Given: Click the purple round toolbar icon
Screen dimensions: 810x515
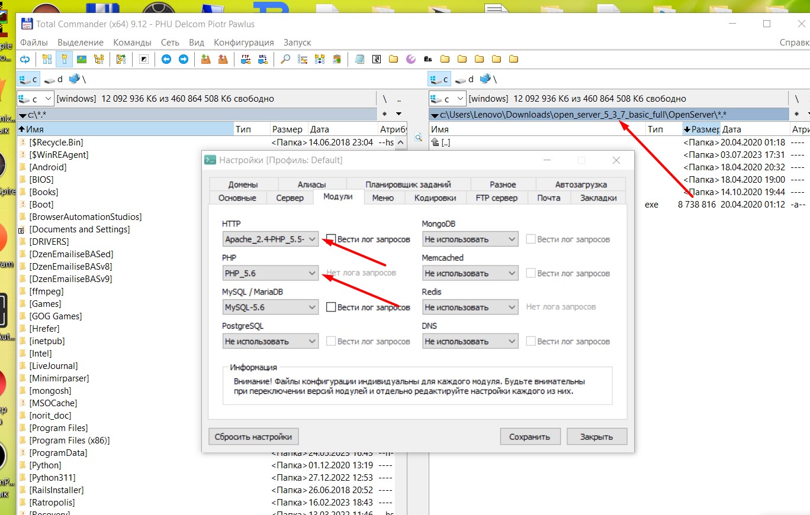Looking at the screenshot, I should click(411, 59).
